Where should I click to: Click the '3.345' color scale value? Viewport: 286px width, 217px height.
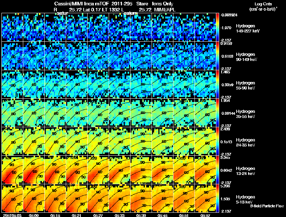coord(225,157)
